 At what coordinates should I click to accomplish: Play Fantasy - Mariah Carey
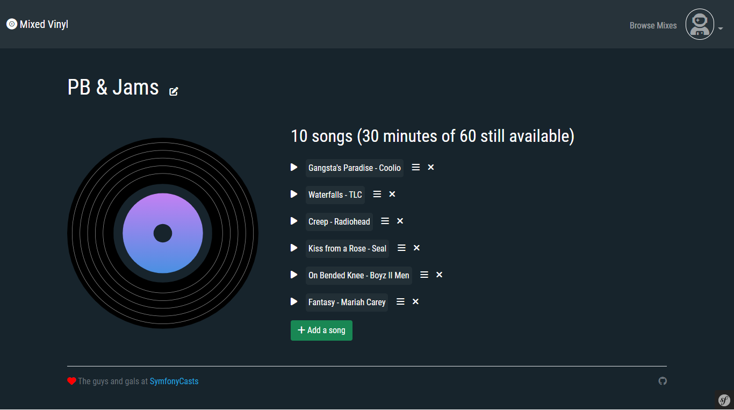pyautogui.click(x=293, y=301)
